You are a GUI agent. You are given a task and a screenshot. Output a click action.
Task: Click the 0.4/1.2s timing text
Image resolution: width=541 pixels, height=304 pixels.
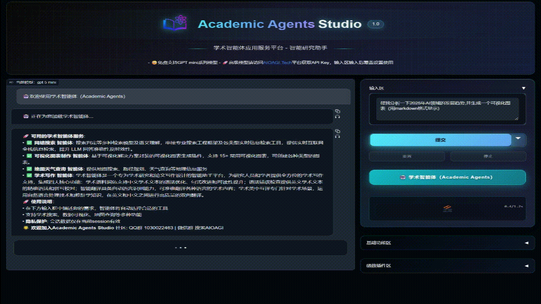[x=514, y=206]
